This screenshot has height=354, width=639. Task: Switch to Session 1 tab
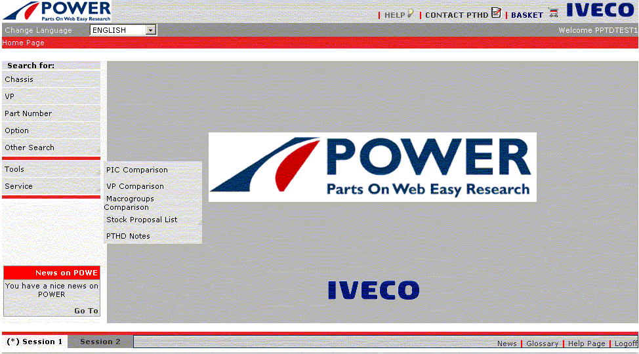coord(35,342)
